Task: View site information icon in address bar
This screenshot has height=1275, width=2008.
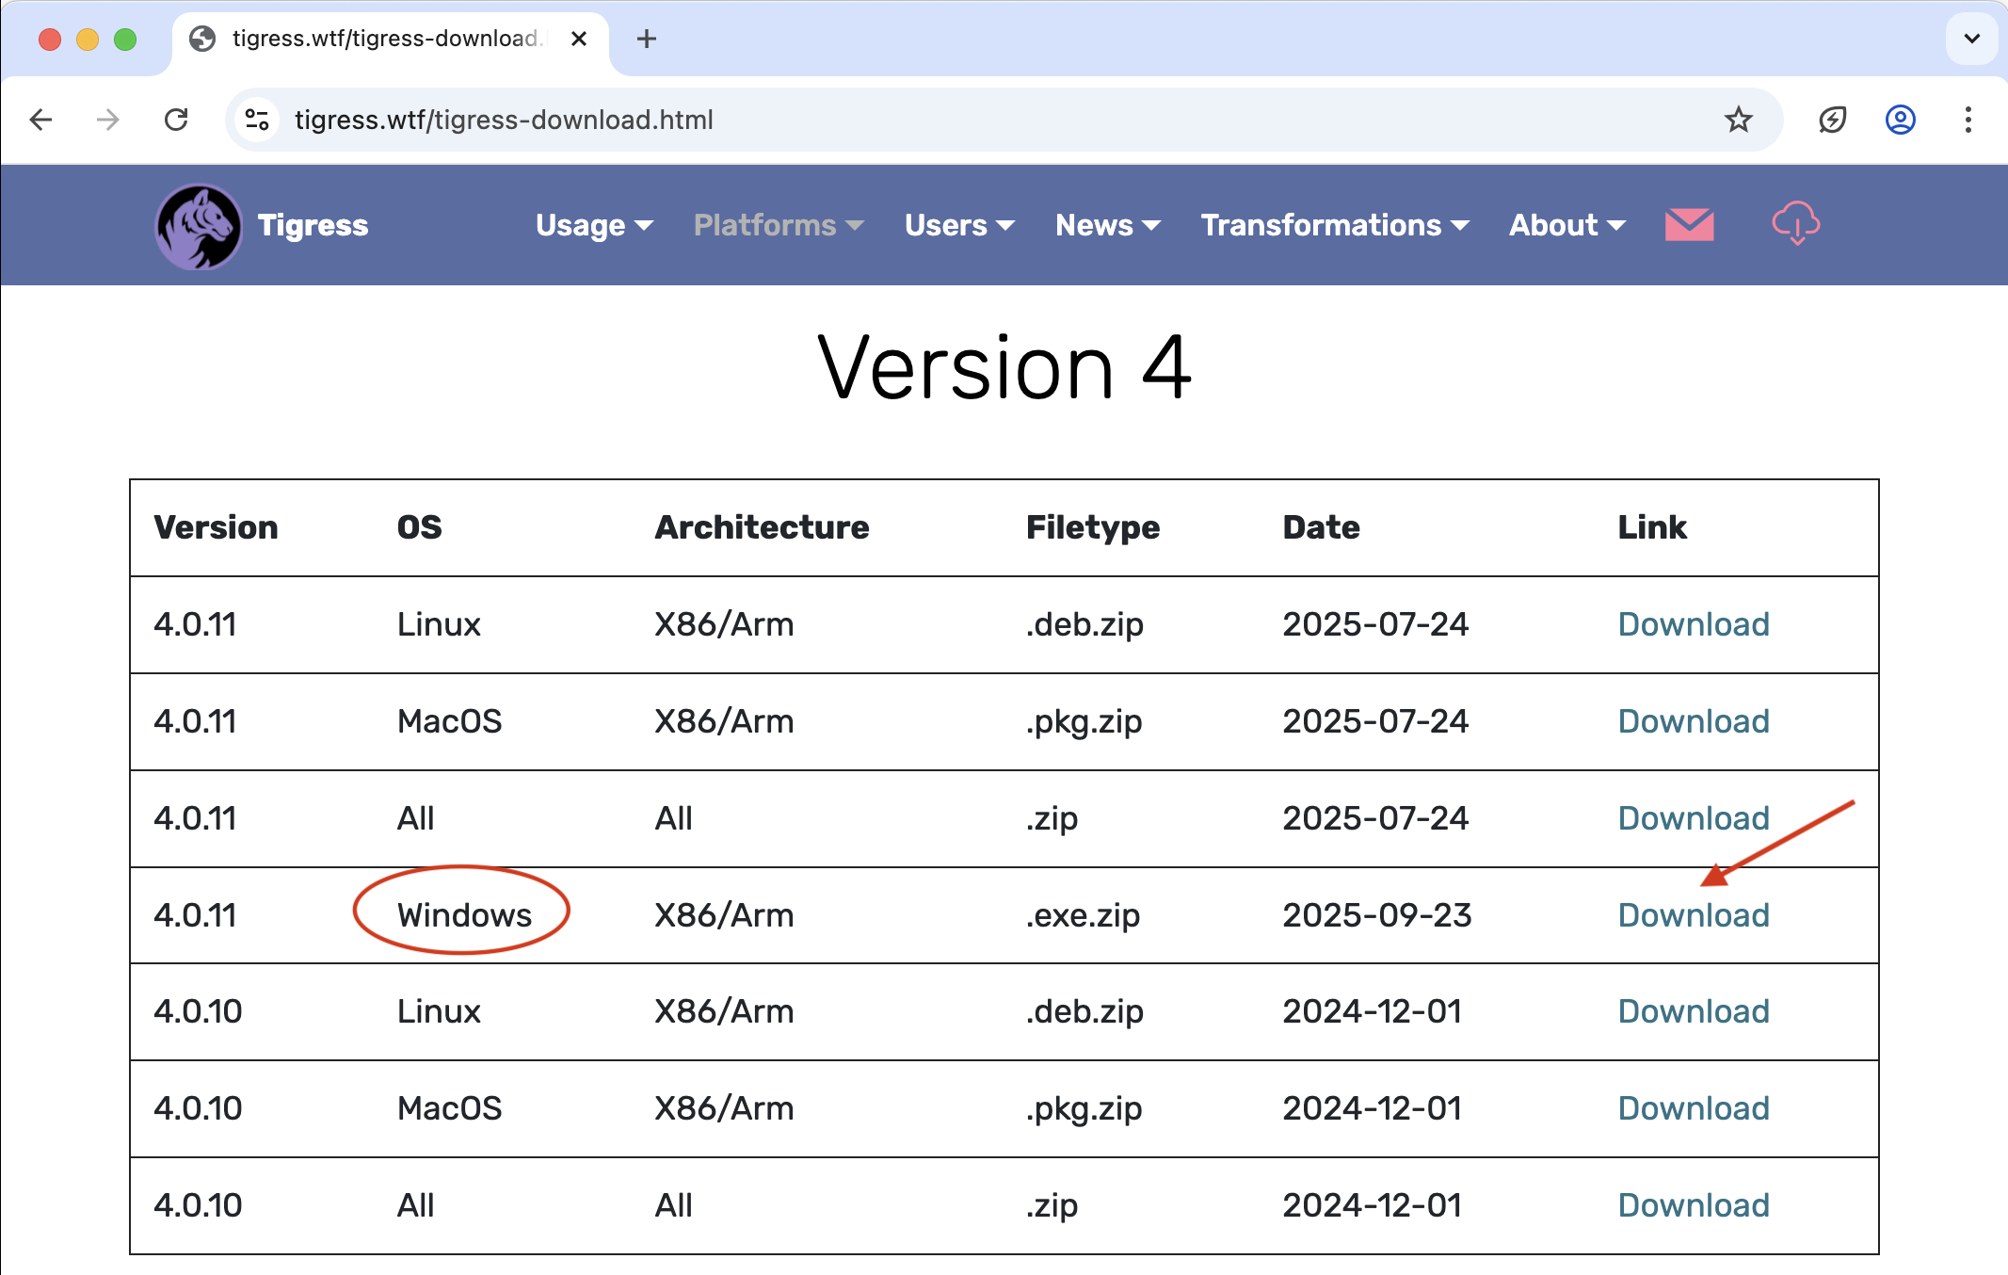Action: pyautogui.click(x=257, y=120)
